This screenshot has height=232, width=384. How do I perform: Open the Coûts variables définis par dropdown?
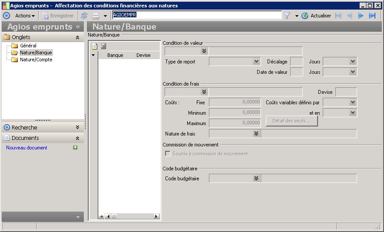pos(352,102)
